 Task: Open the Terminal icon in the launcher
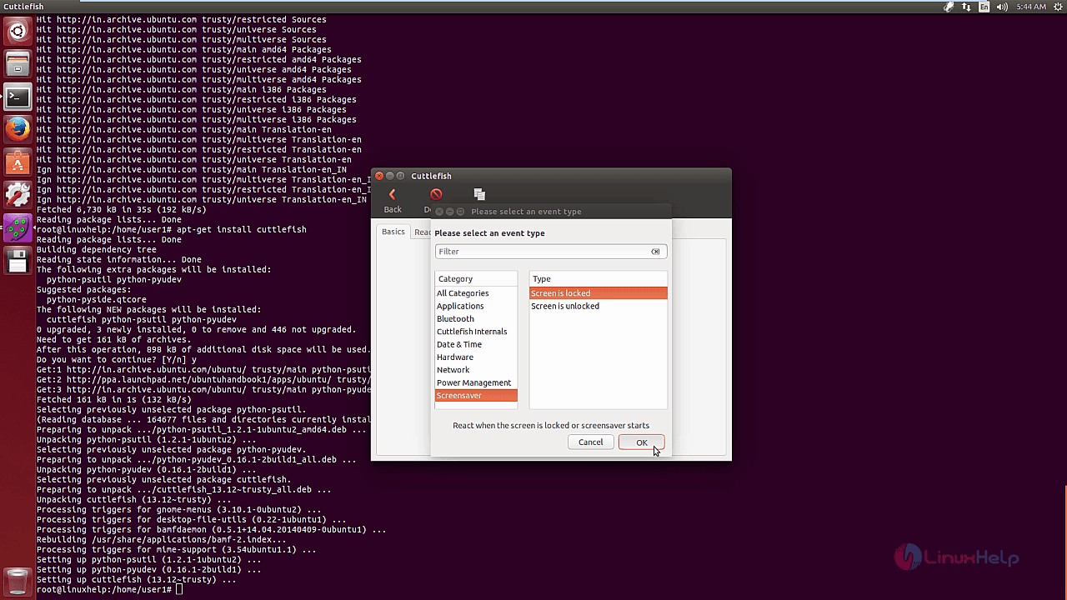18,97
